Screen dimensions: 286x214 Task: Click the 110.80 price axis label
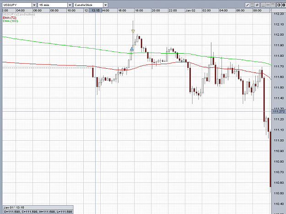tap(279, 162)
